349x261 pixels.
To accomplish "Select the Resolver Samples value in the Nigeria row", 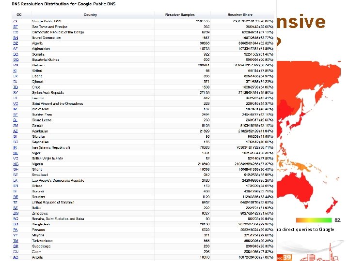I will point(204,164).
